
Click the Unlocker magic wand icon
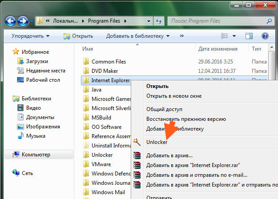tap(137, 142)
